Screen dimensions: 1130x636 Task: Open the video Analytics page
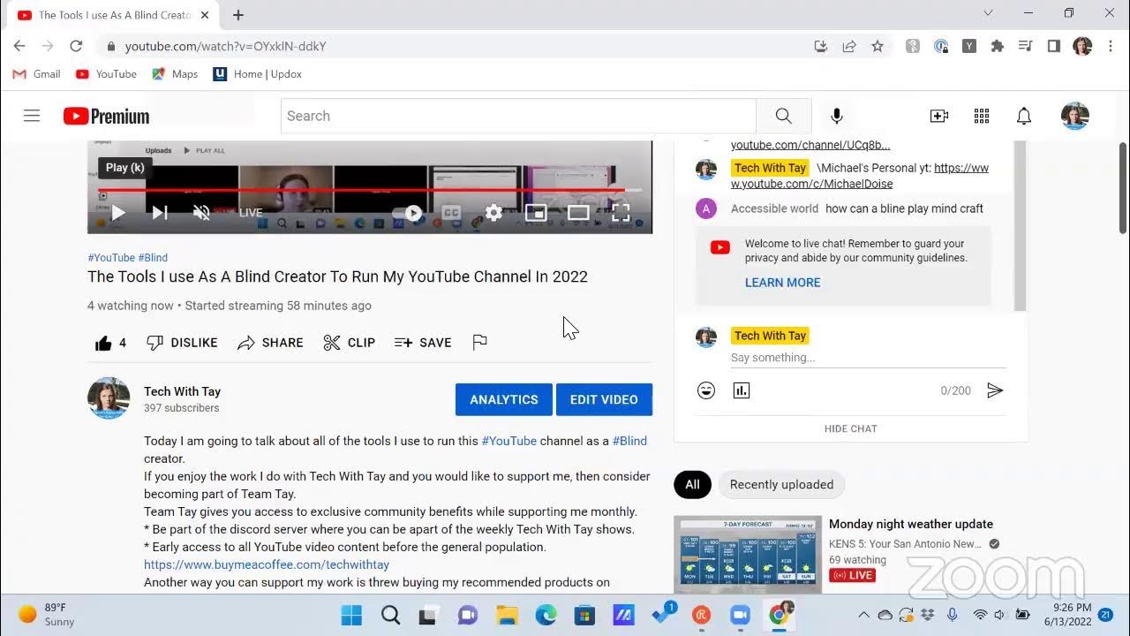[503, 399]
